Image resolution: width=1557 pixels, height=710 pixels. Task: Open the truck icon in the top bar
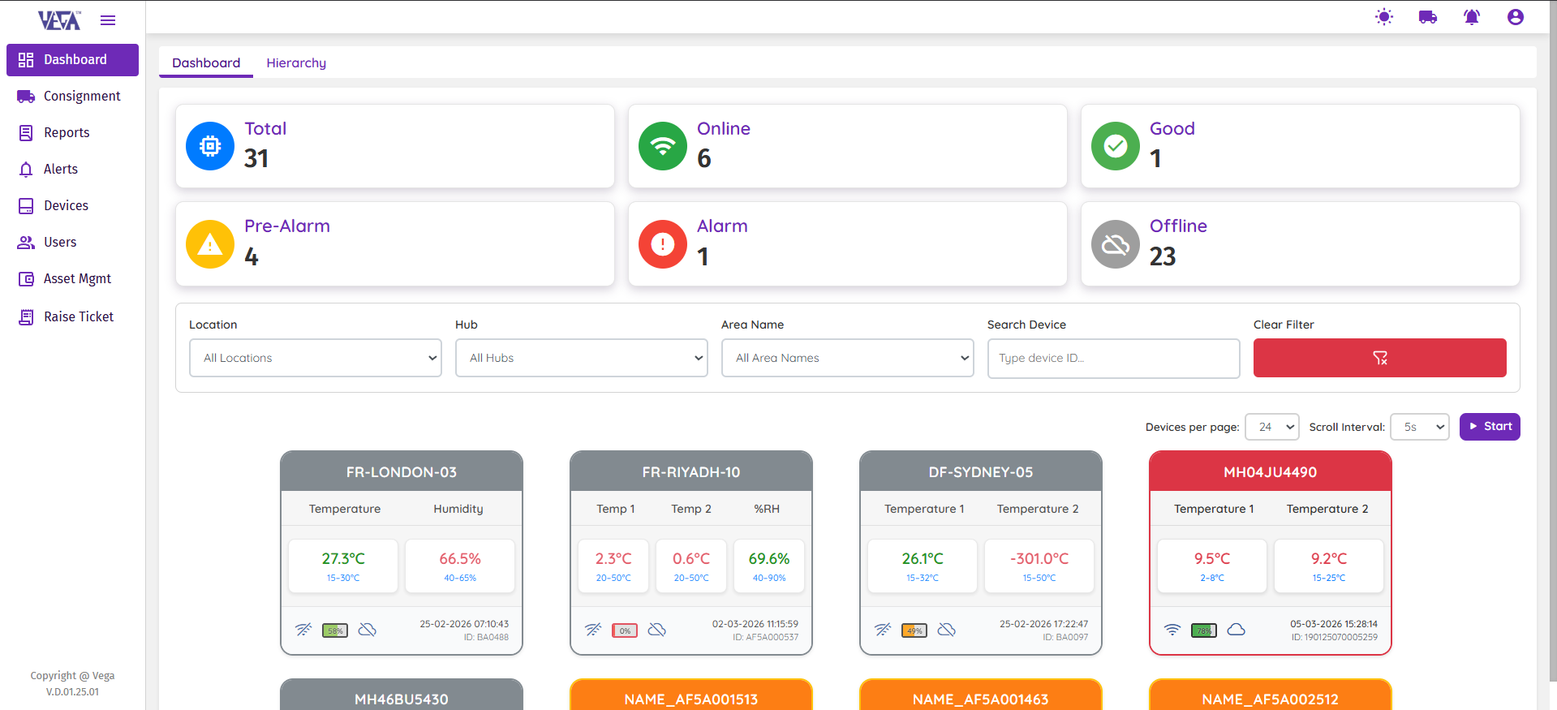1428,17
